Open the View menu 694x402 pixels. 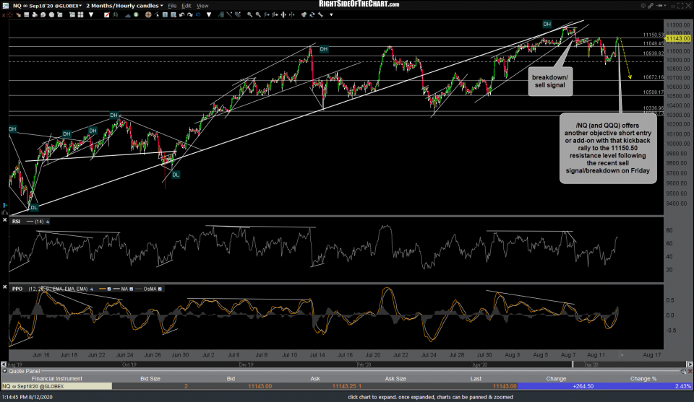point(202,6)
